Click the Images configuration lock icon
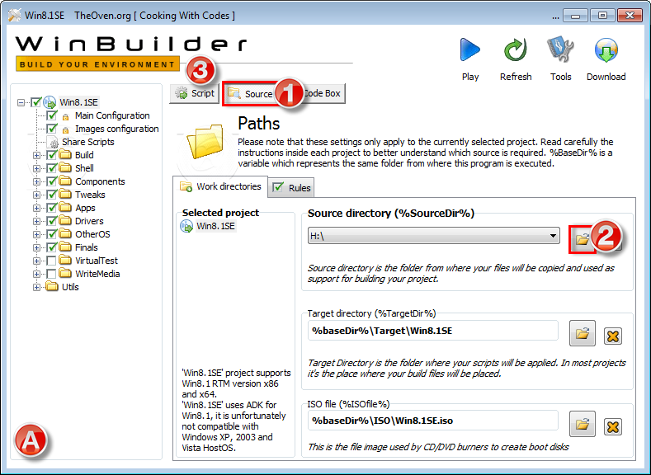The width and height of the screenshot is (651, 475). pyautogui.click(x=65, y=129)
